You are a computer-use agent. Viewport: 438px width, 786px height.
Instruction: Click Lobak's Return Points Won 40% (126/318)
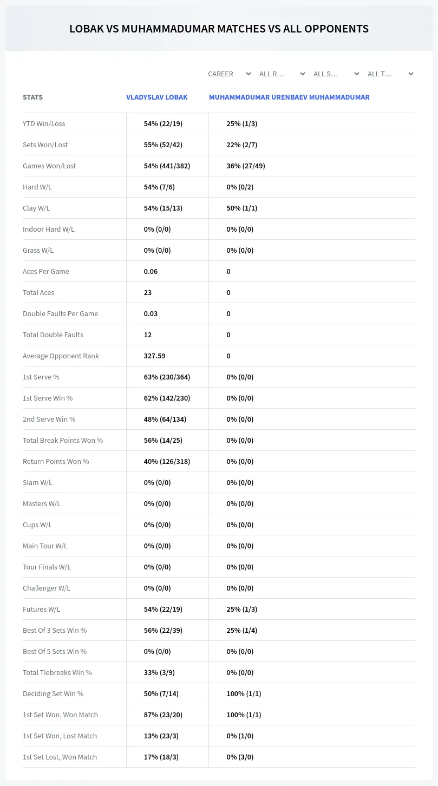(167, 461)
